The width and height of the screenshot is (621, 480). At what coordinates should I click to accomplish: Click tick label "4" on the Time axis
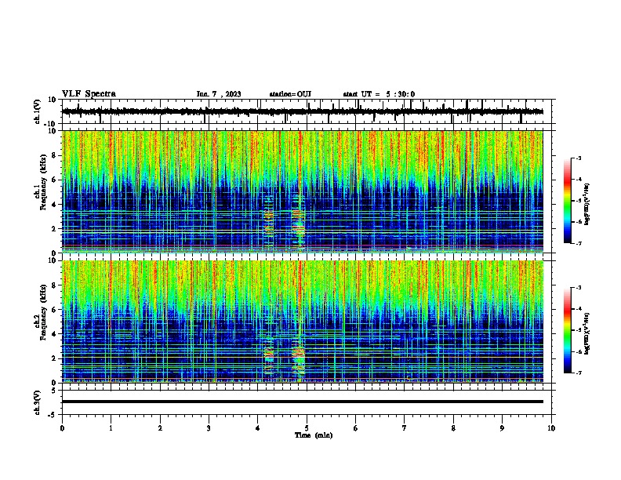(x=258, y=428)
